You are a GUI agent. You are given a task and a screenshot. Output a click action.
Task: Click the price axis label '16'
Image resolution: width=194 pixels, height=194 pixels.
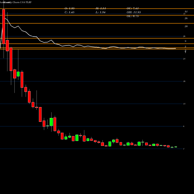pyautogui.click(x=184, y=81)
